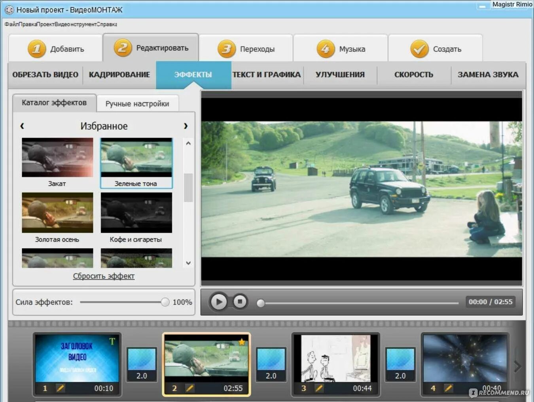
Task: Play the video preview
Action: pos(218,302)
